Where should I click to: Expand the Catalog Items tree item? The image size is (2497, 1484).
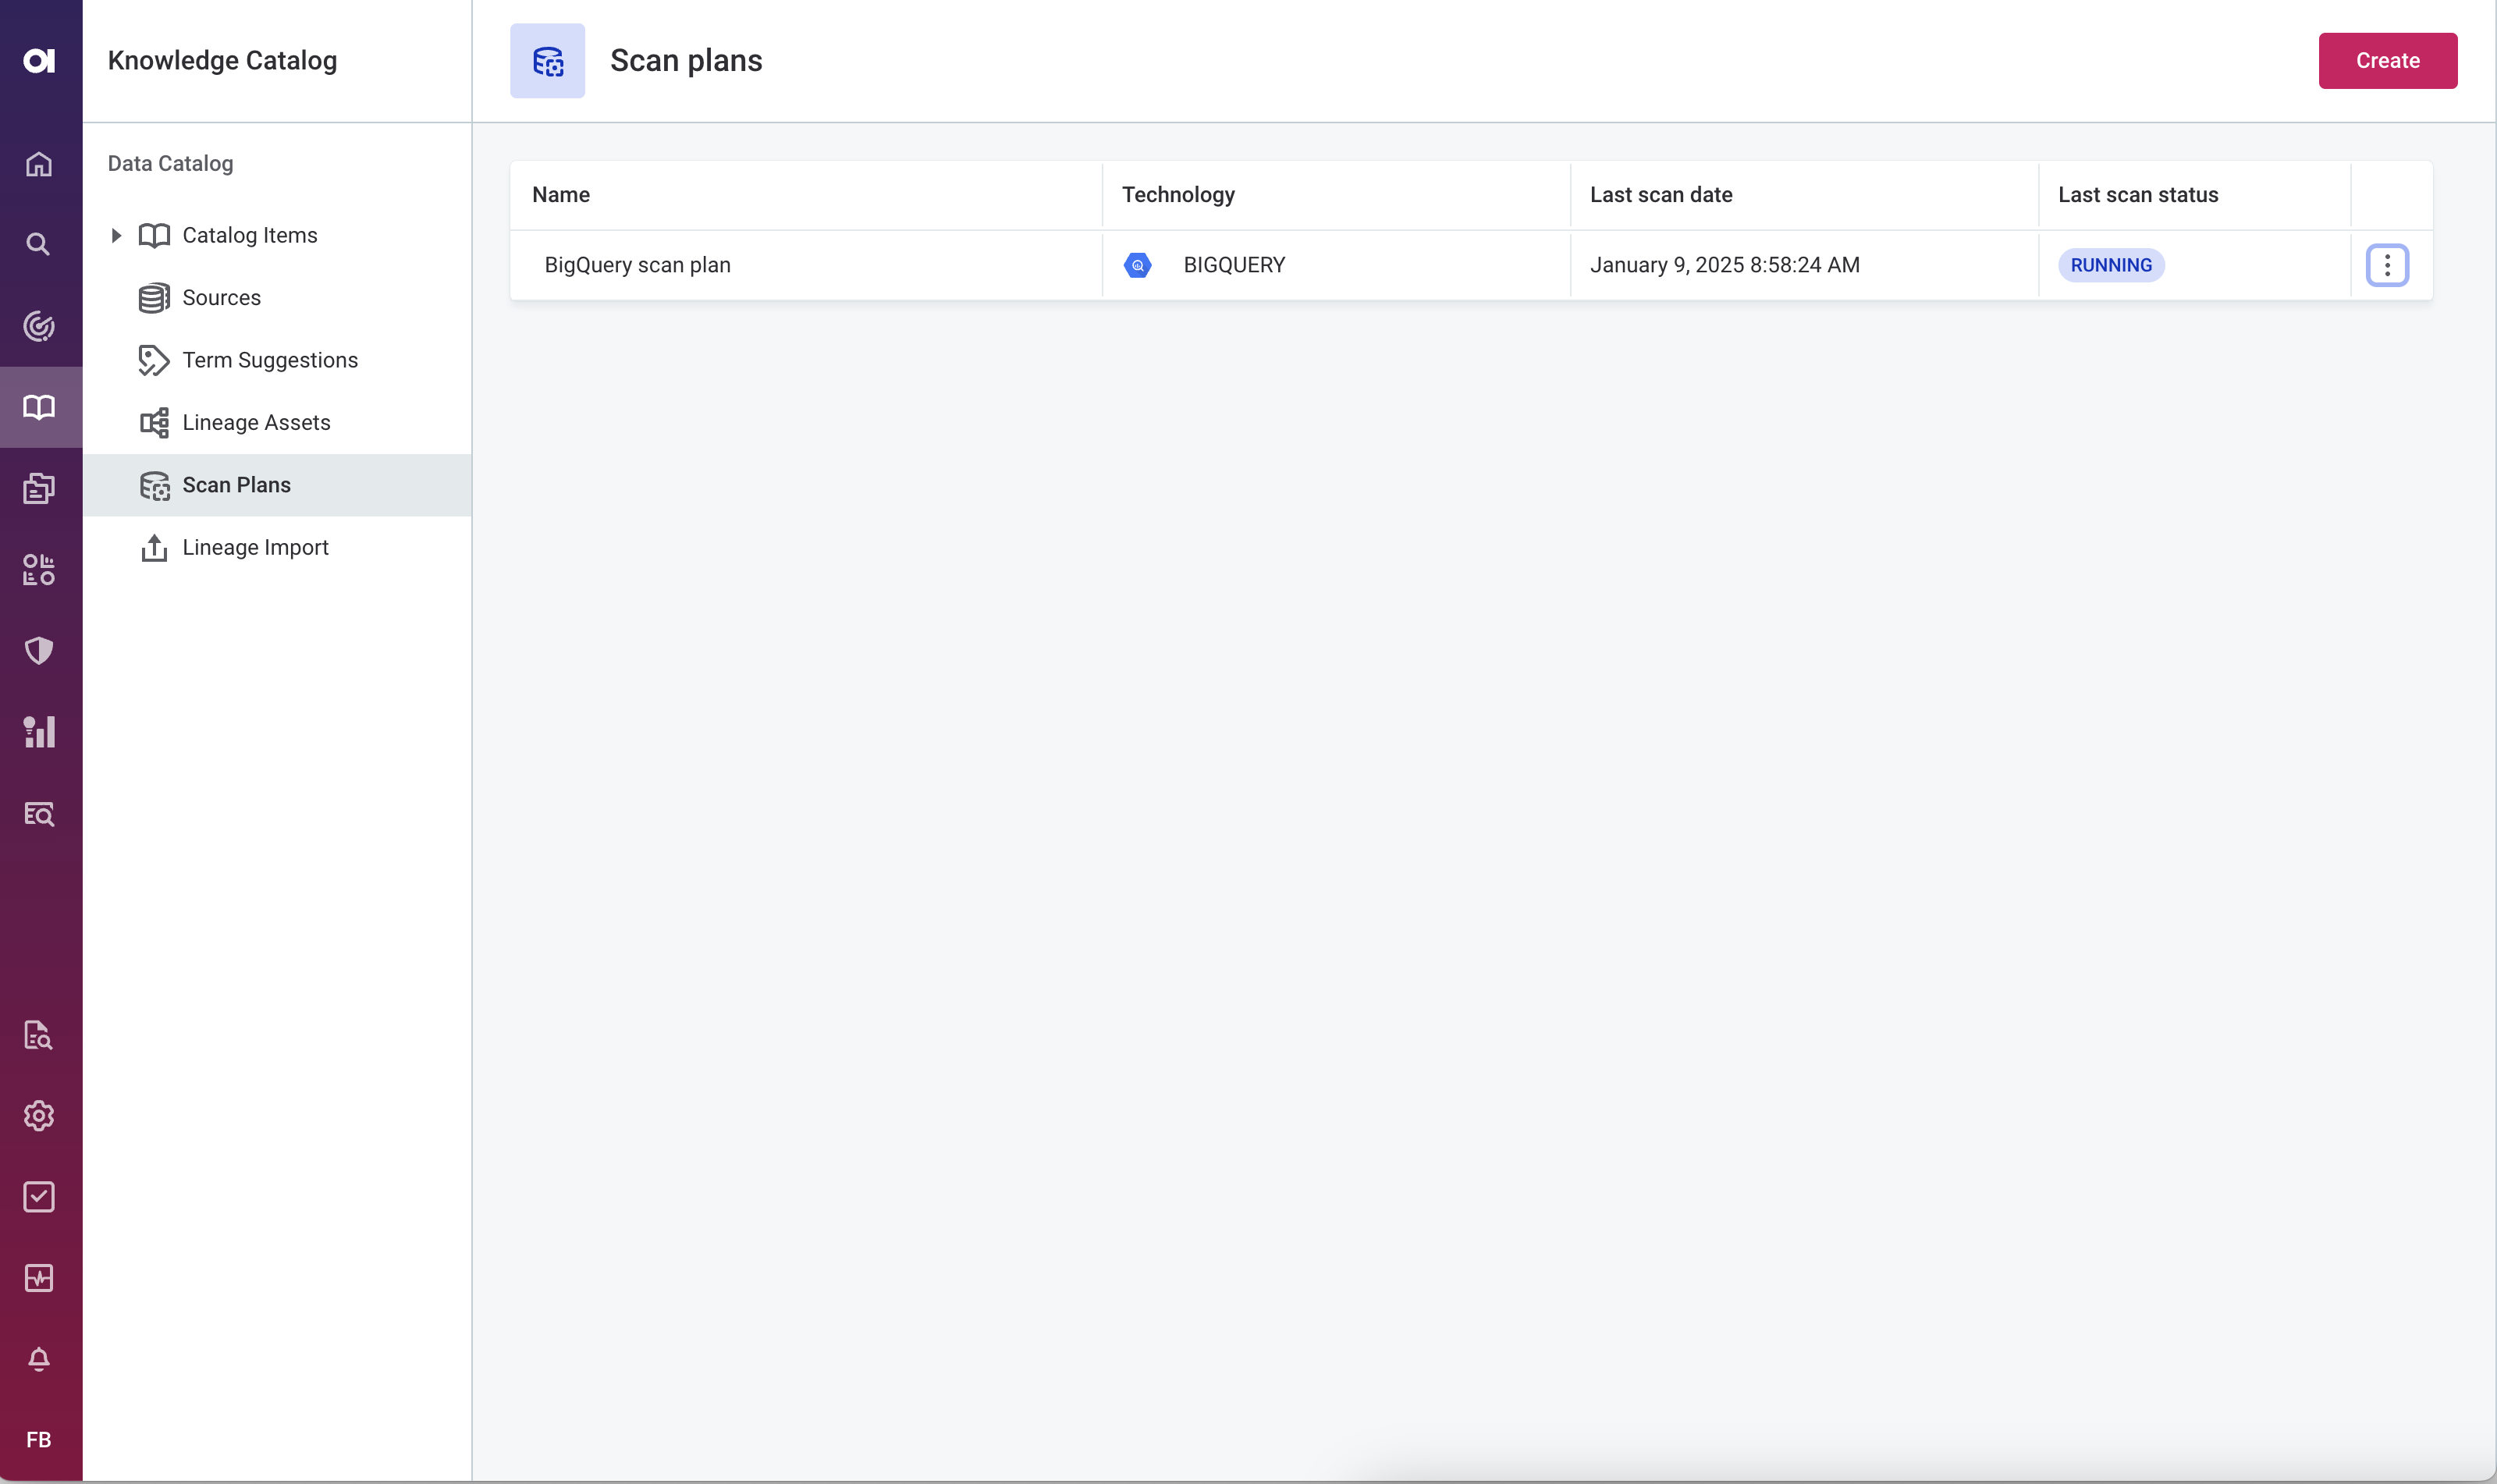[115, 235]
